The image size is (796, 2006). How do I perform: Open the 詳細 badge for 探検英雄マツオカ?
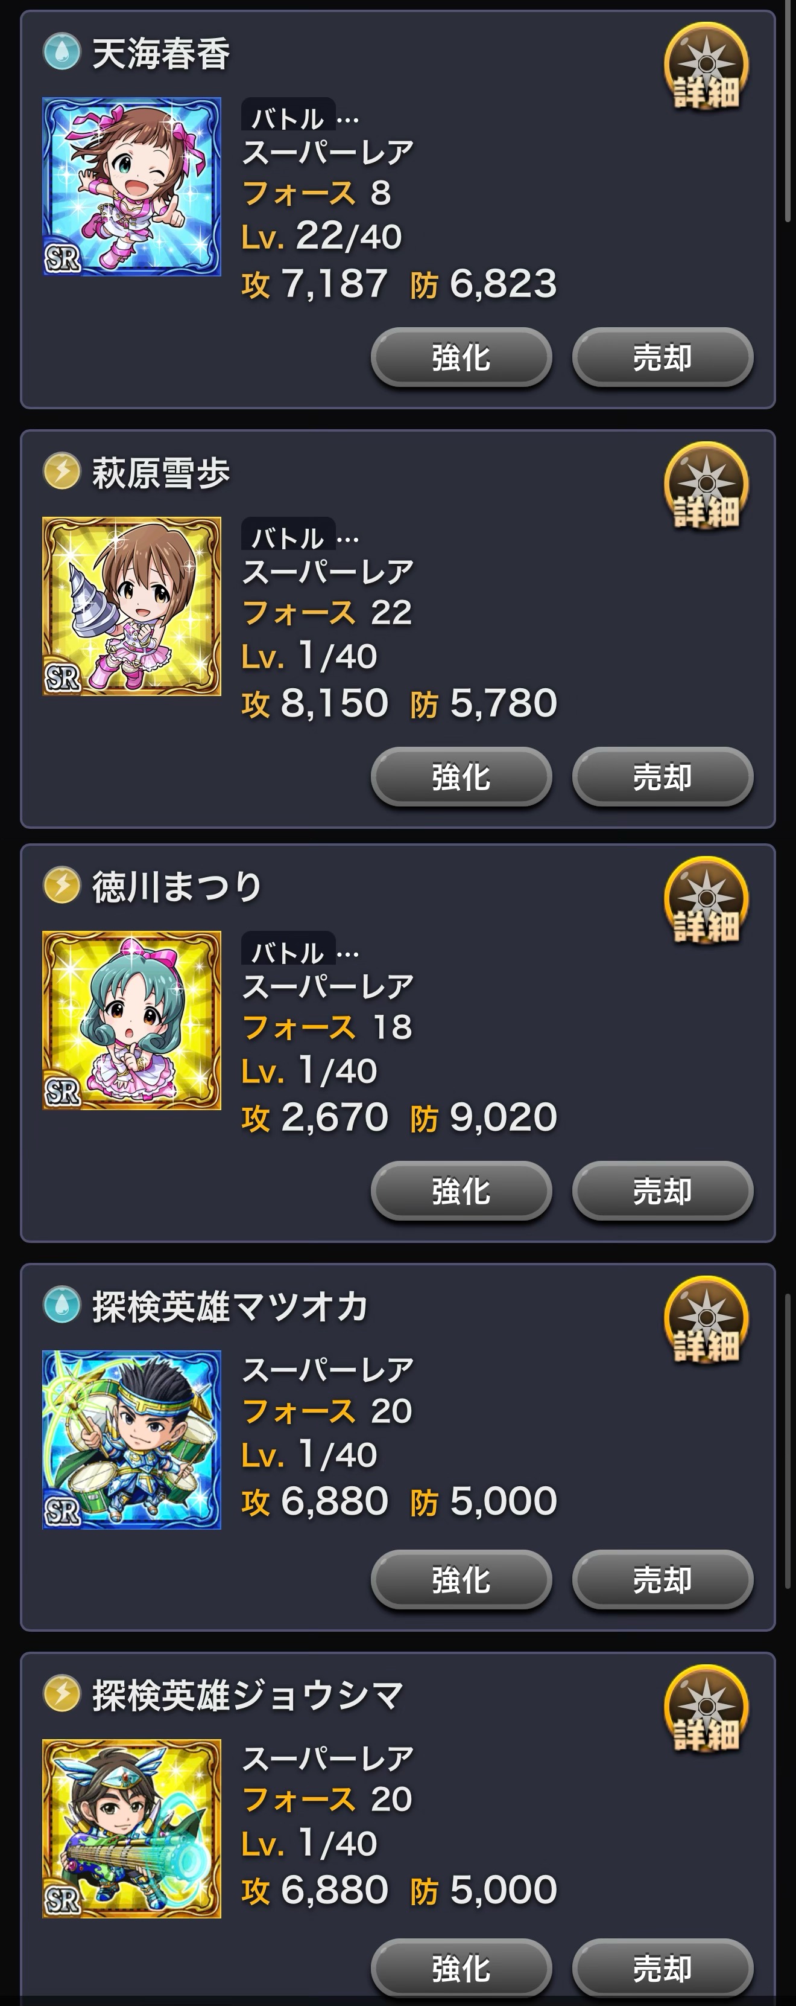point(706,1320)
